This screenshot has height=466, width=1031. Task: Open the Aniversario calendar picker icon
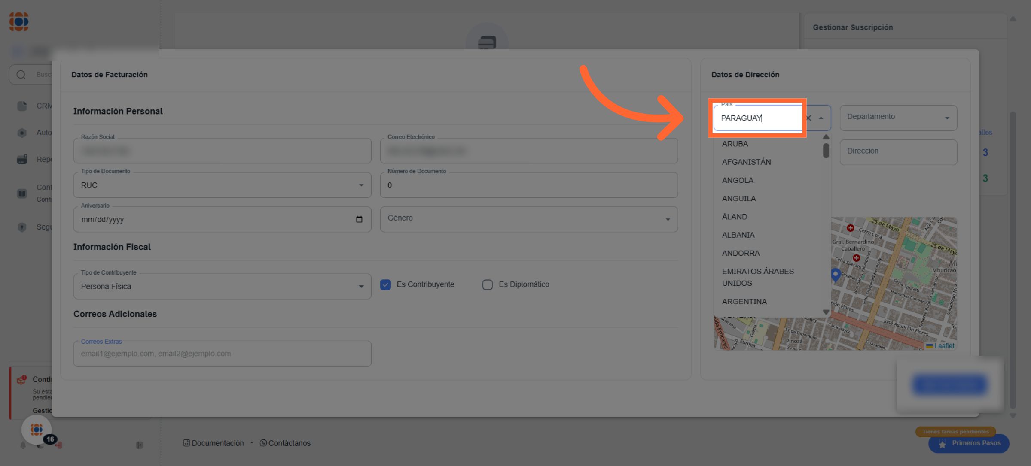[359, 219]
